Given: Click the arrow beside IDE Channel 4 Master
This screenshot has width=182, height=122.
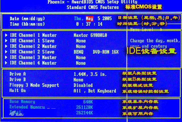Looking at the screenshot, I should click(6, 63).
